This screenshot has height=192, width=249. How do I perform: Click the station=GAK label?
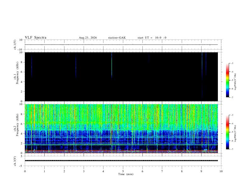pos(117,38)
